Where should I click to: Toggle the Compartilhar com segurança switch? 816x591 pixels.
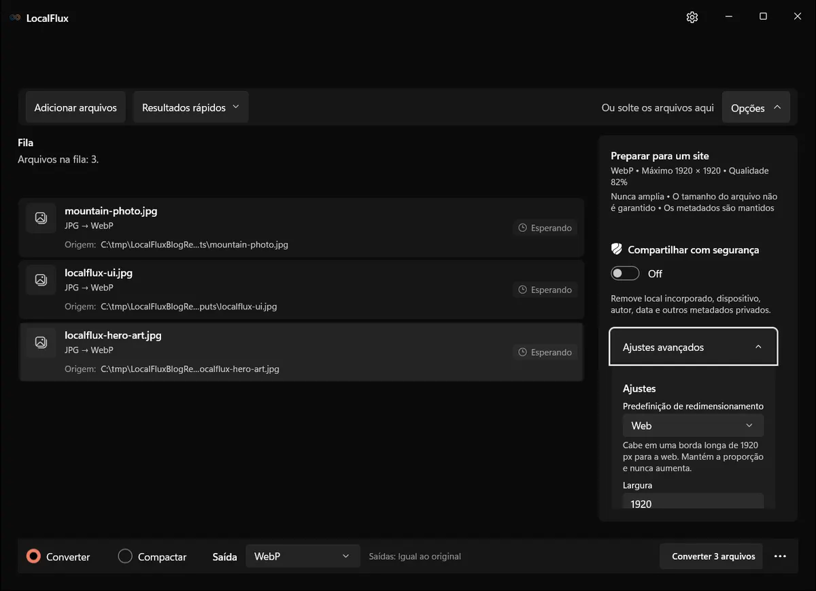click(x=625, y=273)
